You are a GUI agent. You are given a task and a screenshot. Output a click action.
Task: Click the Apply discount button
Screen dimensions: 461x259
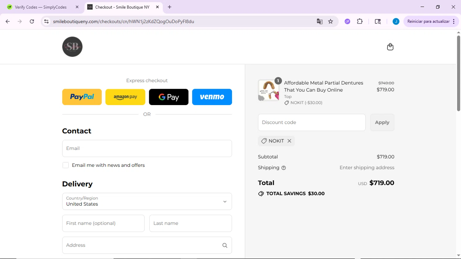tap(382, 122)
